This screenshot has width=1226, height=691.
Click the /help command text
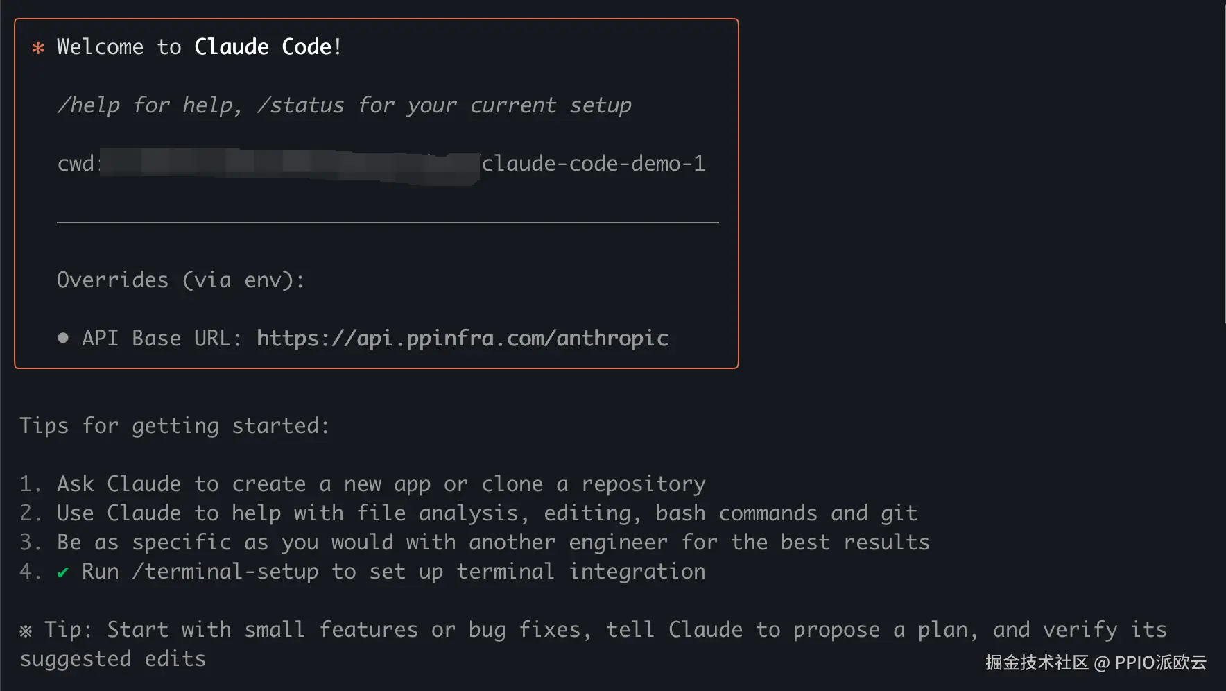(89, 105)
